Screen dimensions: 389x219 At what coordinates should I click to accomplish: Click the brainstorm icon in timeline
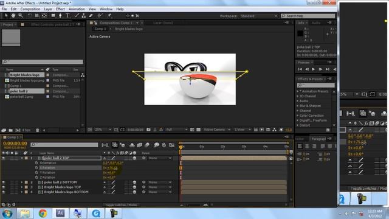click(x=156, y=145)
